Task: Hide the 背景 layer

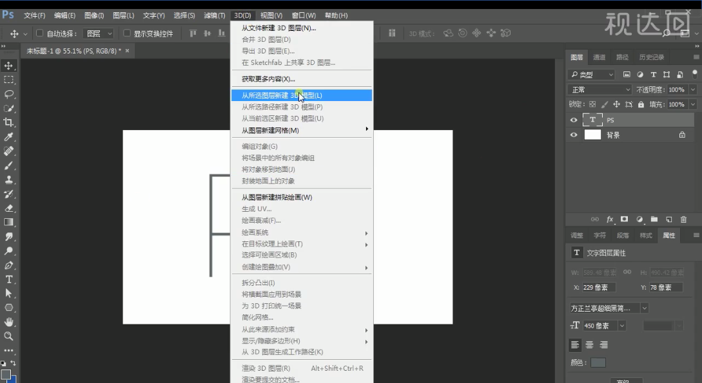Action: 574,135
